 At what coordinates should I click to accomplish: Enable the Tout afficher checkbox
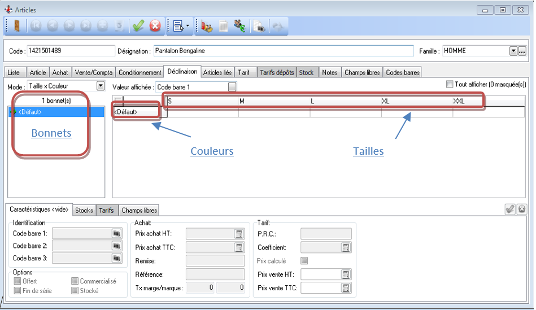click(x=450, y=84)
